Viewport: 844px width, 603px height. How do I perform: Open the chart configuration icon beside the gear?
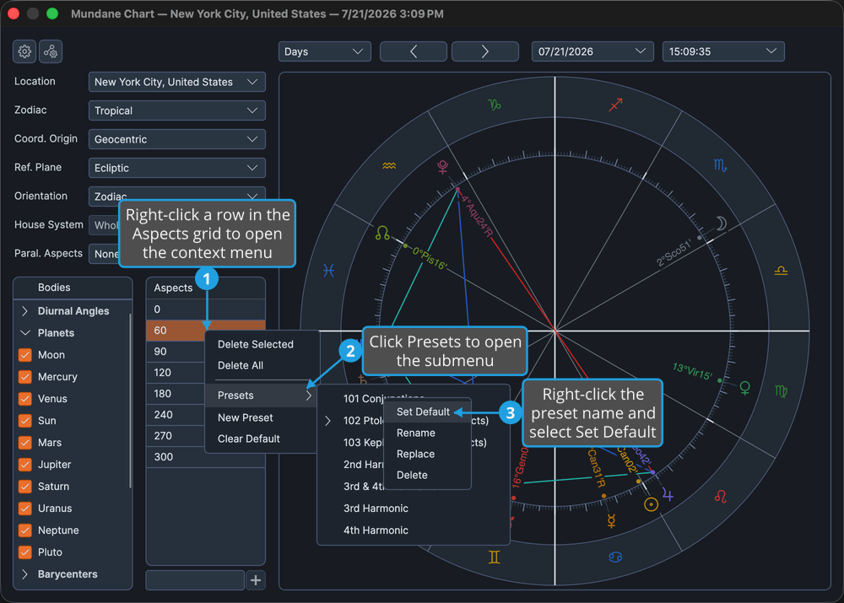(x=51, y=51)
